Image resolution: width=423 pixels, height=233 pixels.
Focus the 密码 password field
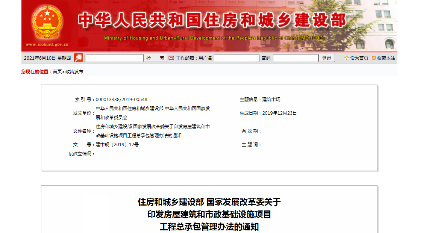296,58
